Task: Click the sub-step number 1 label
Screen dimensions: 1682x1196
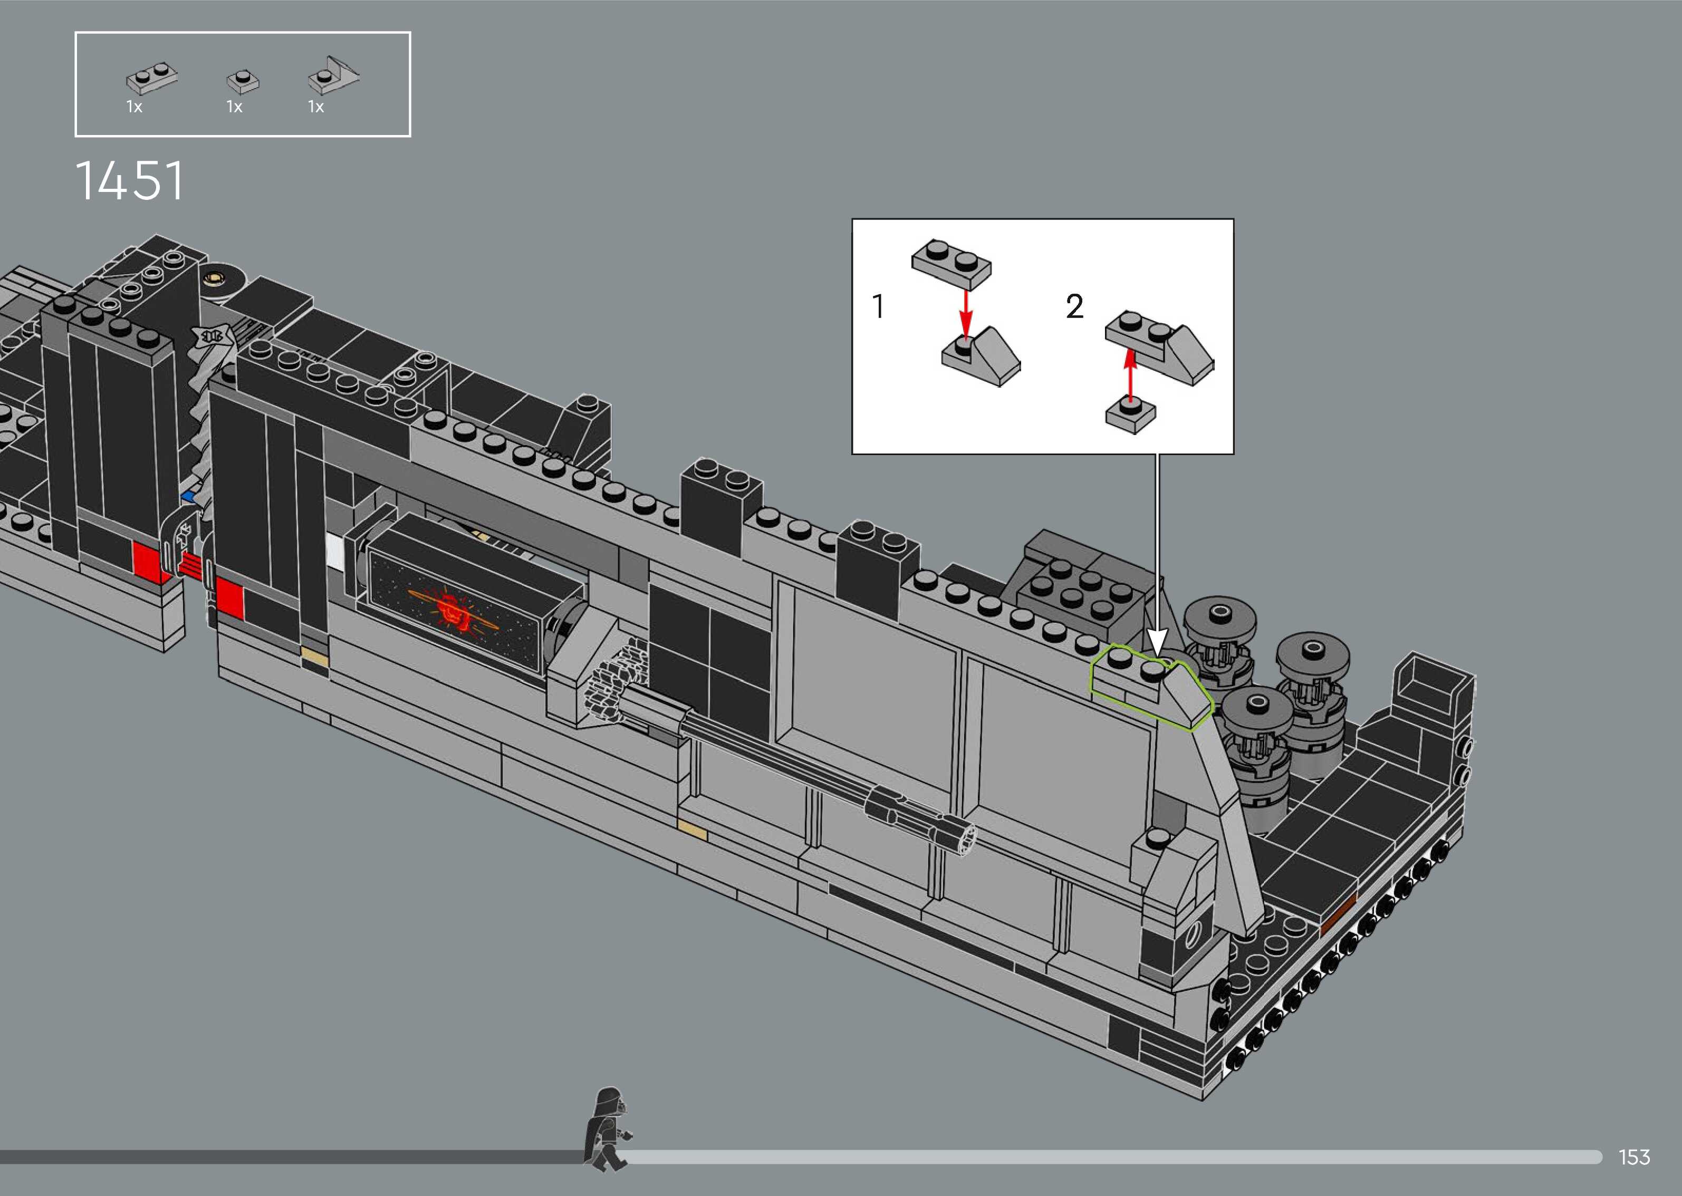Action: [x=878, y=306]
